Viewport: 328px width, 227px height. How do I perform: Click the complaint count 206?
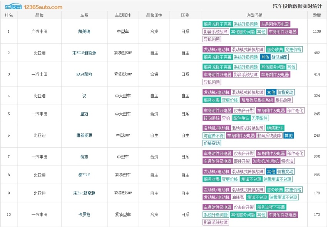point(317,175)
